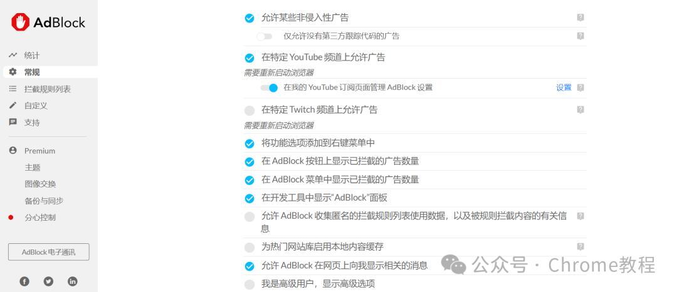Click the 自定义 pencil icon
The height and width of the screenshot is (292, 677).
tap(13, 106)
